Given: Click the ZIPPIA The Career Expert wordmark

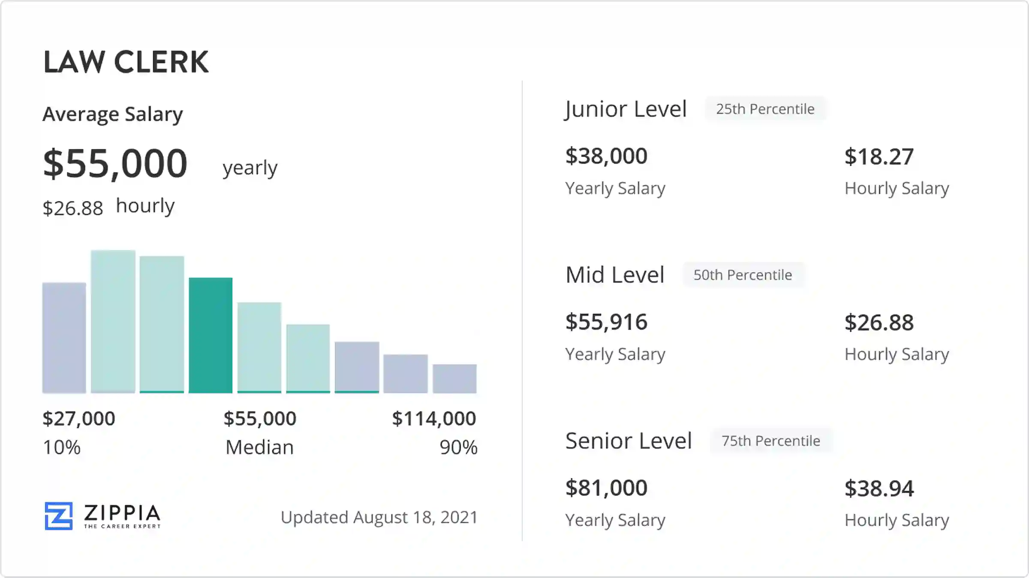Looking at the screenshot, I should click(122, 515).
